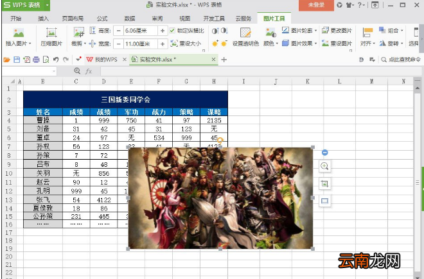This screenshot has height=279, width=424.
Task: Click the WPS 表格 application menu button
Action: coord(26,5)
